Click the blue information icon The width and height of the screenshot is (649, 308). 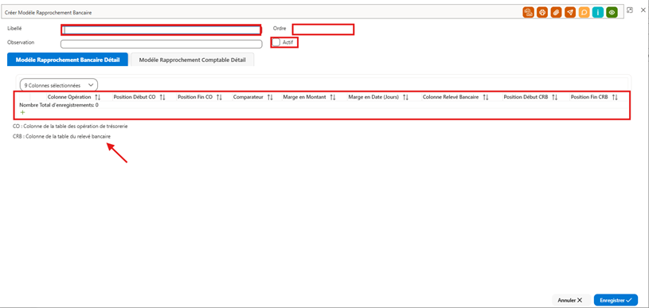[598, 13]
